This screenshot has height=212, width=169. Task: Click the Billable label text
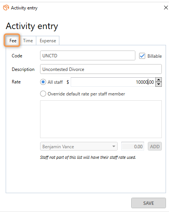point(155,56)
